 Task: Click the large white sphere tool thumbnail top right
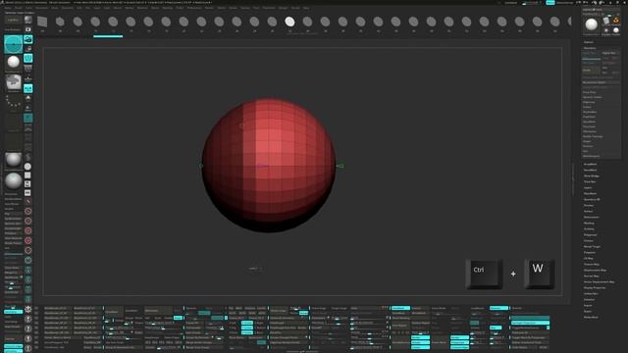click(x=591, y=25)
